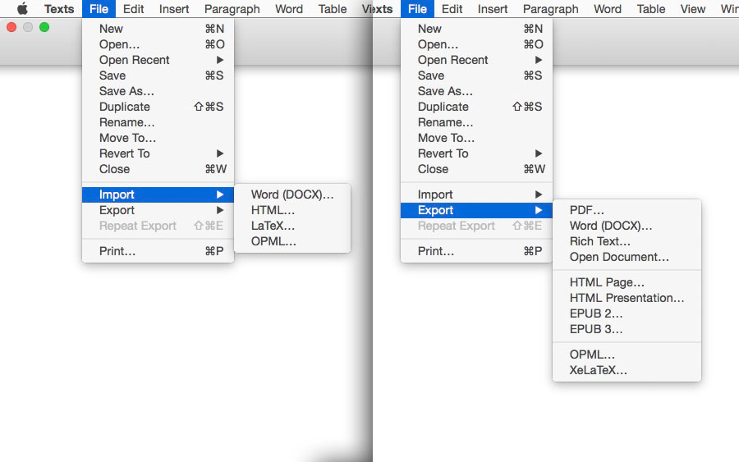This screenshot has height=462, width=739.
Task: Choose Close in right File menu
Action: click(476, 169)
